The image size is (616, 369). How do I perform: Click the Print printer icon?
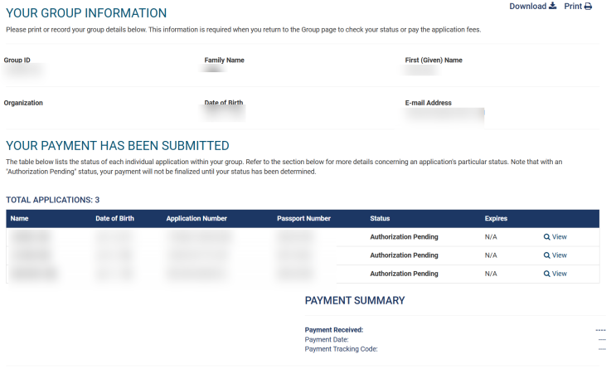coord(589,7)
